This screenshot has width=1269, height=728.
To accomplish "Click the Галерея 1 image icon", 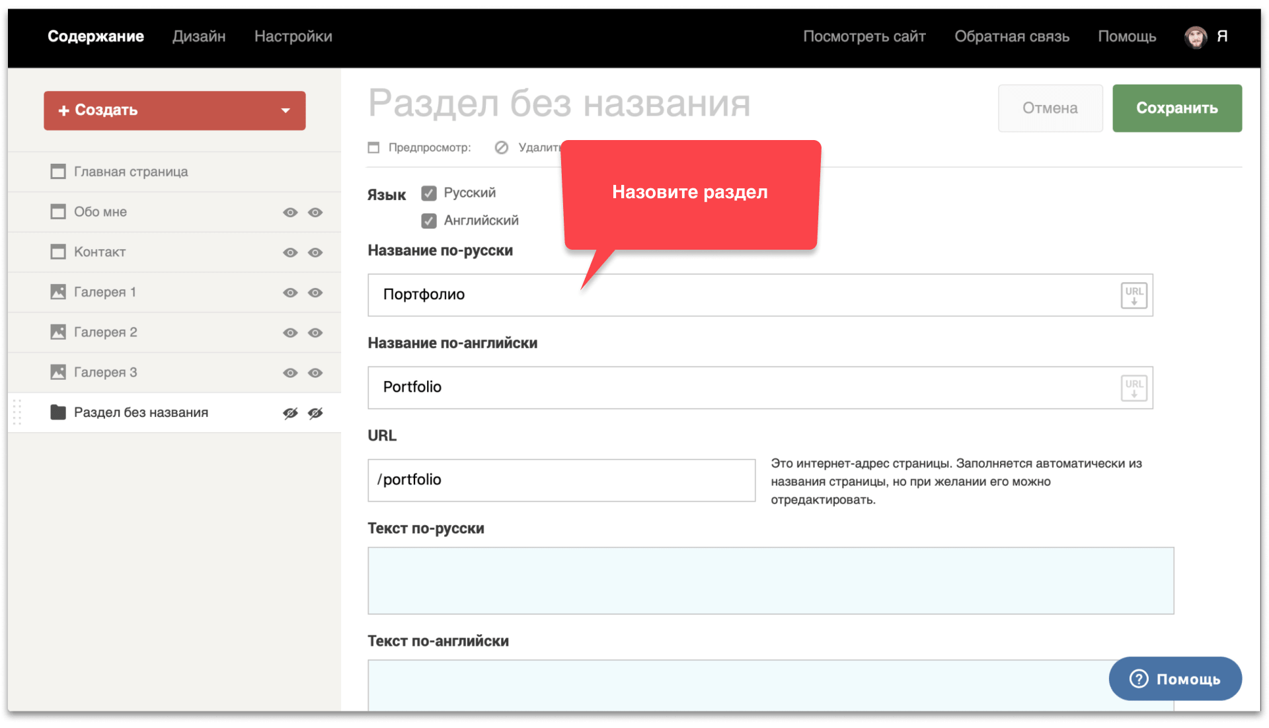I will tap(58, 292).
